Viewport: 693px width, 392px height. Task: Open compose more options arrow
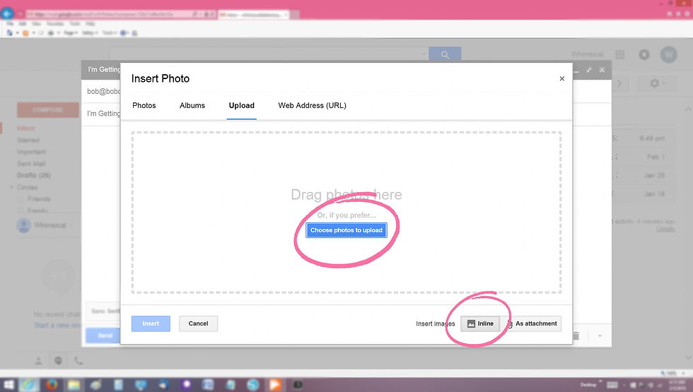tap(600, 336)
